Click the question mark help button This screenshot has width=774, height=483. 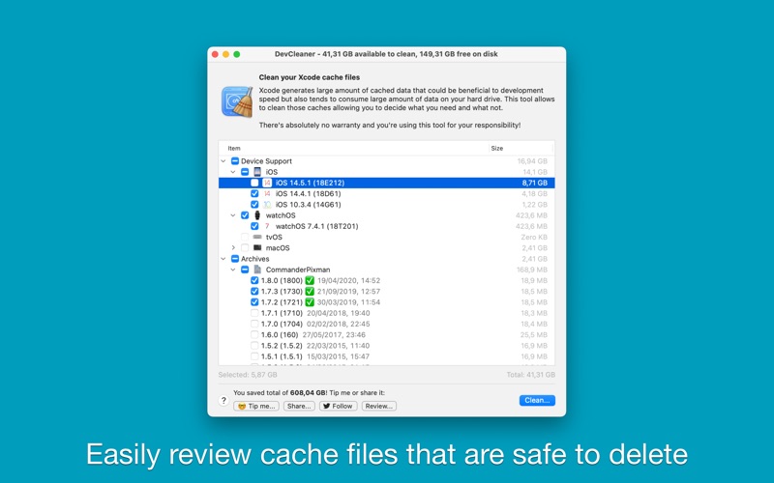coord(223,400)
